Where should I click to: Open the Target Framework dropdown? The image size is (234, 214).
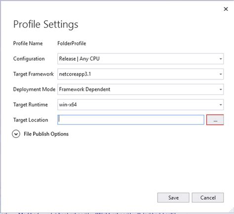pos(140,74)
